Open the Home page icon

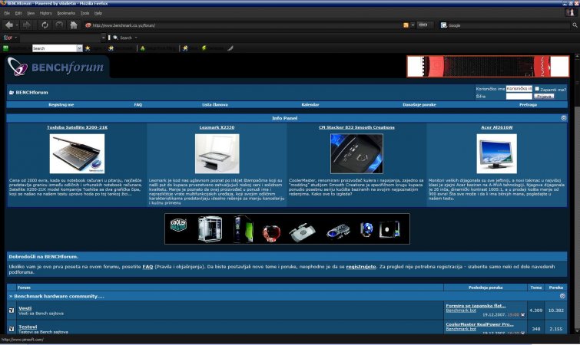(74, 25)
